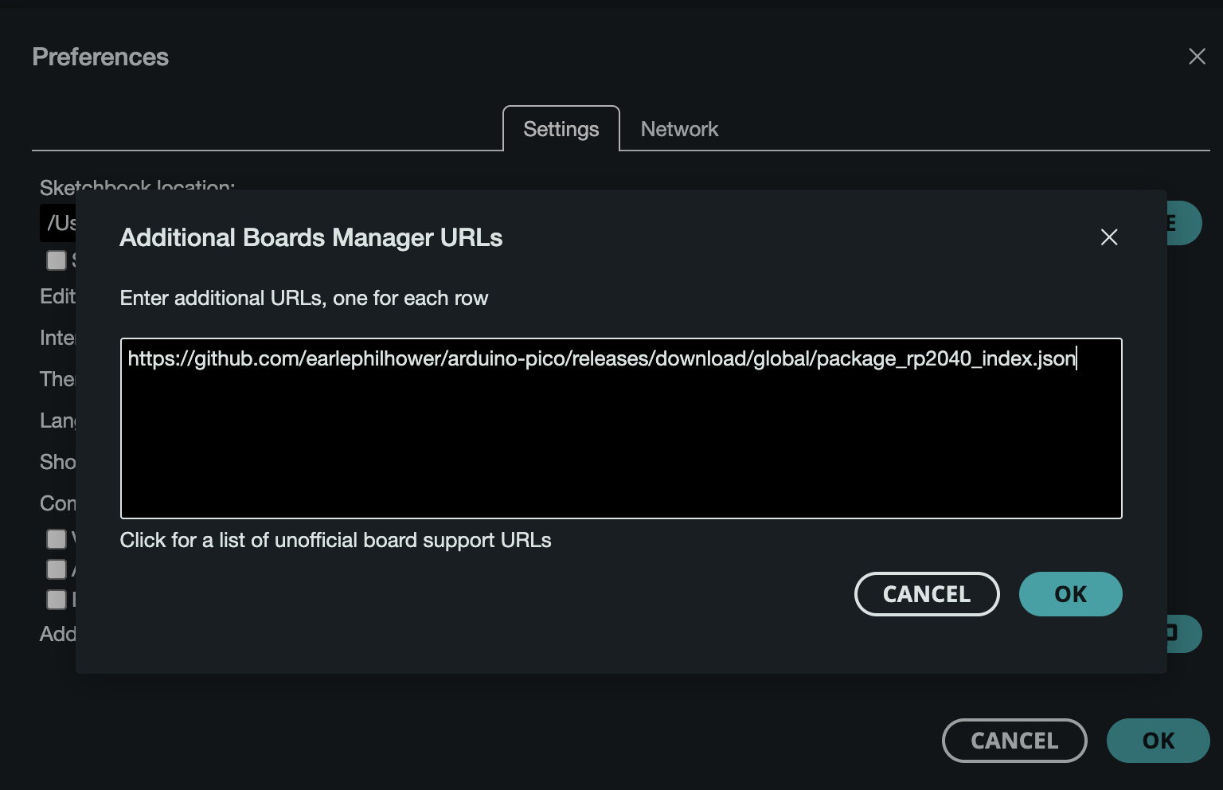Click CANCEL in the Boards Manager URLs dialog
Viewport: 1223px width, 790px height.
tap(927, 594)
